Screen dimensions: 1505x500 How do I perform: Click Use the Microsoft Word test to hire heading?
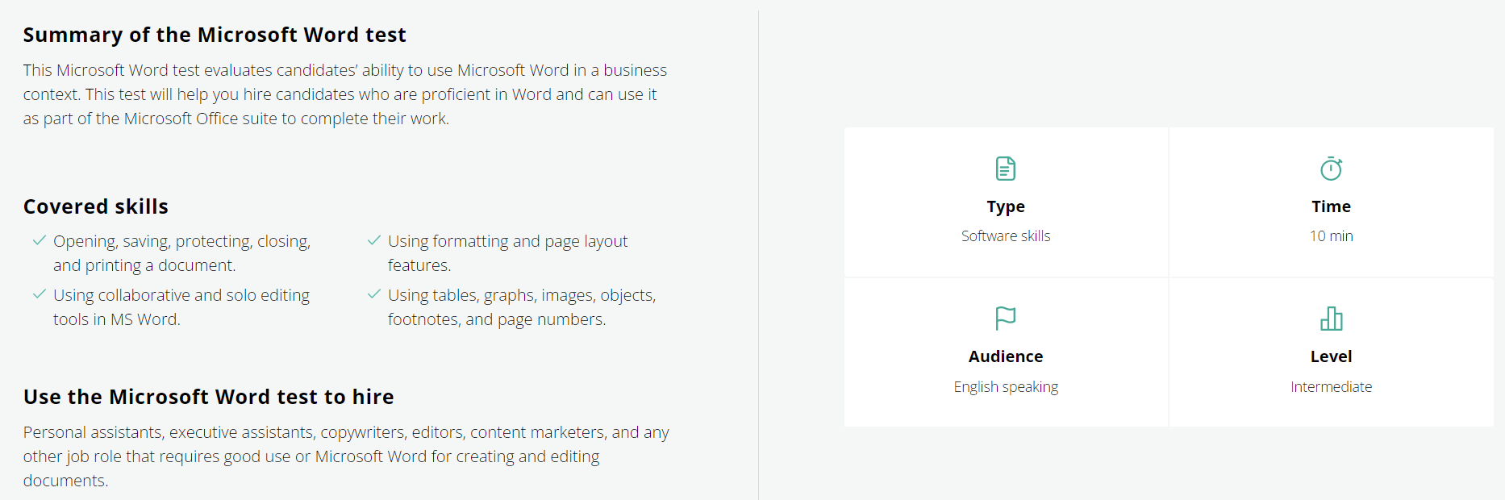[209, 397]
